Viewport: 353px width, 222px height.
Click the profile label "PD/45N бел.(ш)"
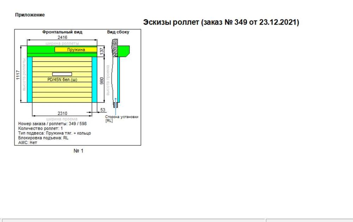point(62,80)
